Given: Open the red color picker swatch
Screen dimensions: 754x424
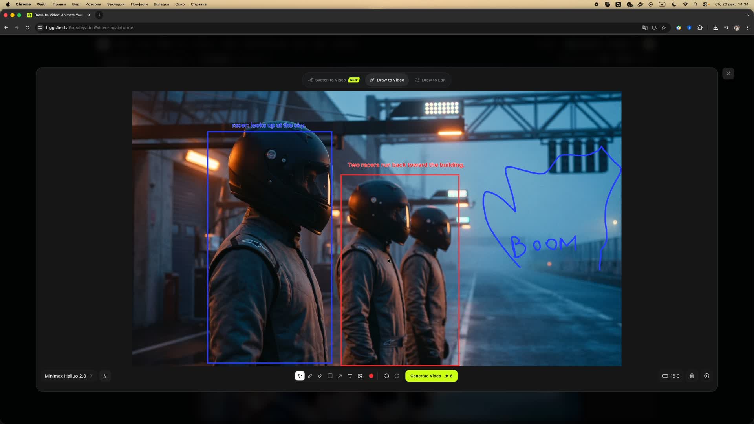Looking at the screenshot, I should (x=371, y=376).
